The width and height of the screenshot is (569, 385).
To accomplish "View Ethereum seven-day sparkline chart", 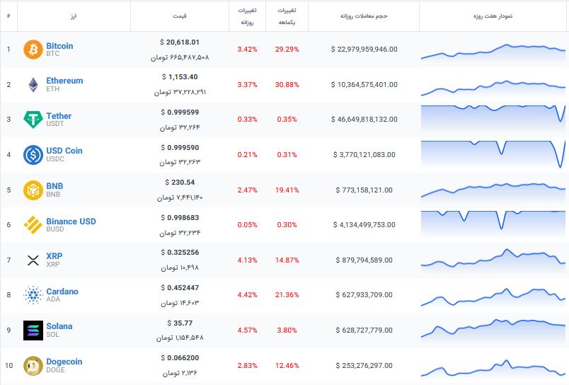I will [493, 87].
